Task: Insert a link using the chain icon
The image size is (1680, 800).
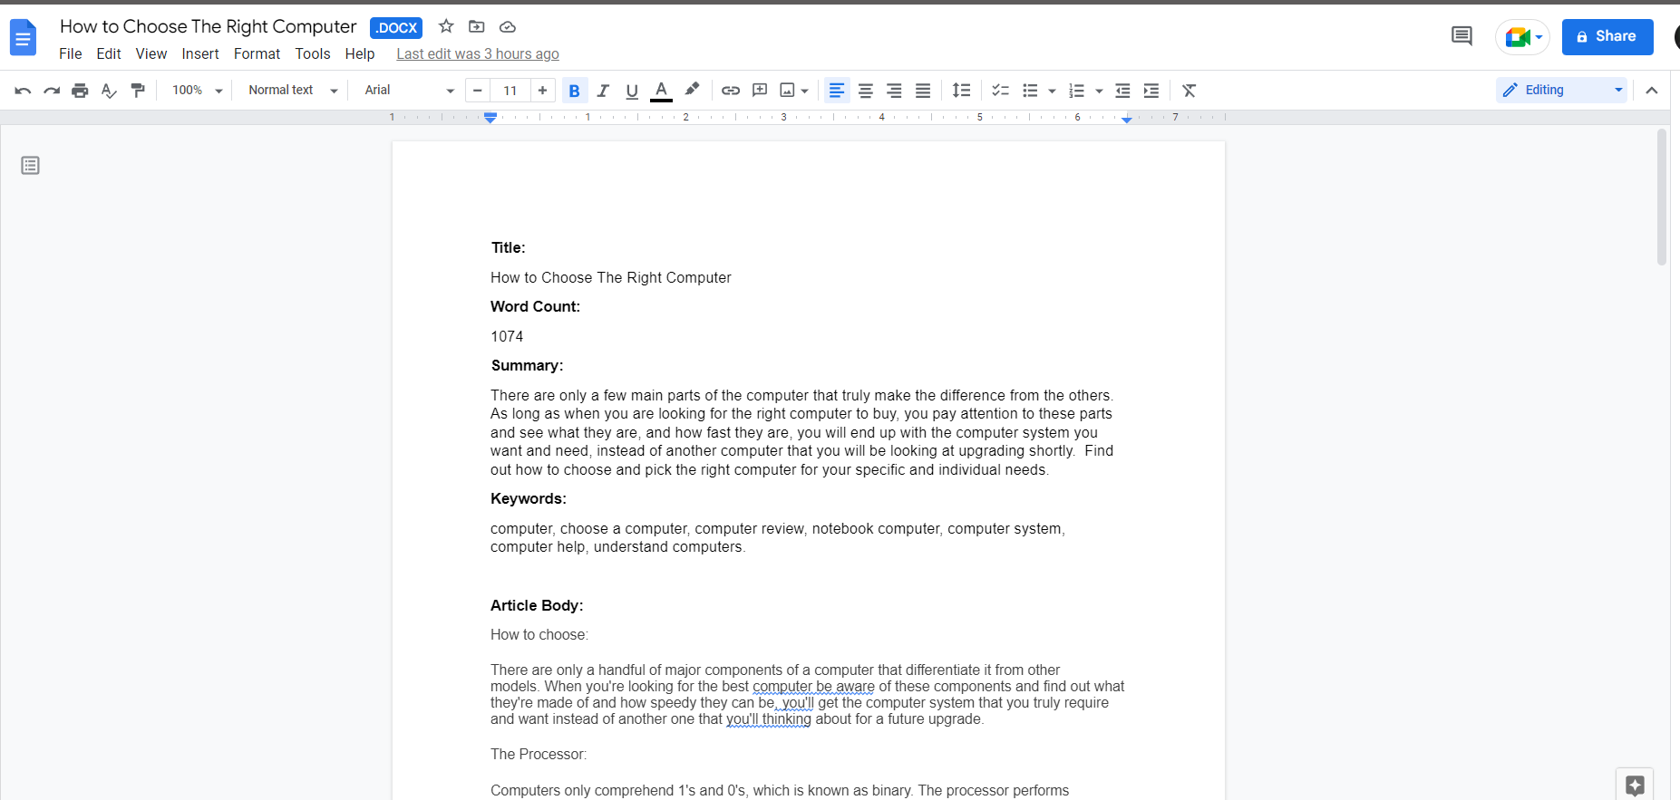Action: [x=731, y=91]
